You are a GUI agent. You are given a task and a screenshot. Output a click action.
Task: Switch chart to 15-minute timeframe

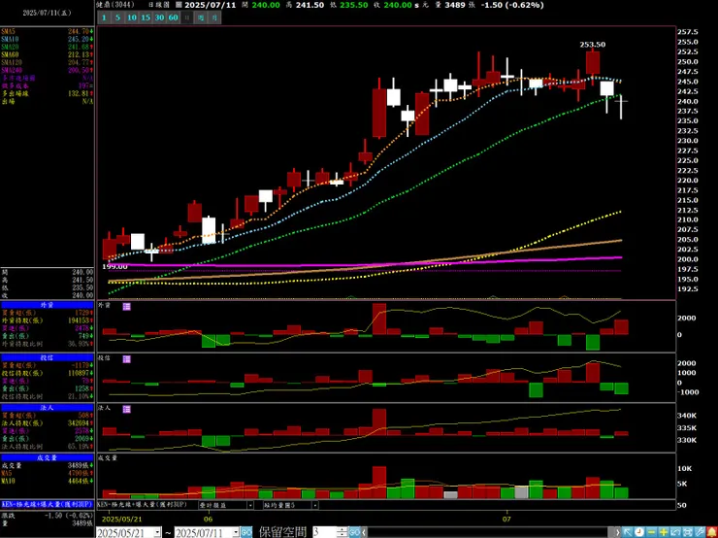(146, 17)
